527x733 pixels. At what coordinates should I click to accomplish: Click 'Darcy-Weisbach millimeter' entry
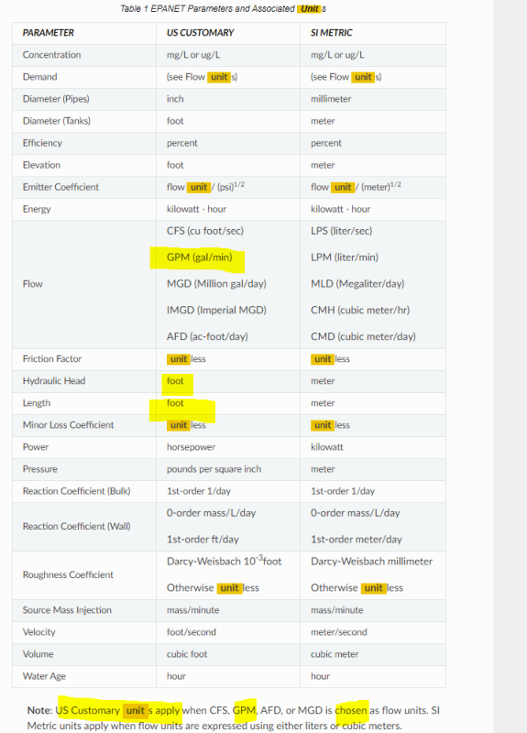(371, 562)
